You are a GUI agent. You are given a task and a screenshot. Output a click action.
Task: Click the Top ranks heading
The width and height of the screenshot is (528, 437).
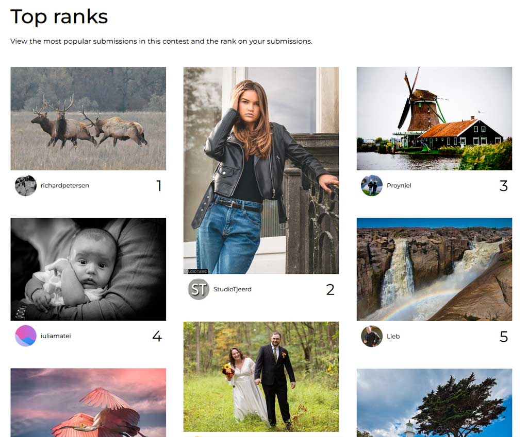click(59, 17)
